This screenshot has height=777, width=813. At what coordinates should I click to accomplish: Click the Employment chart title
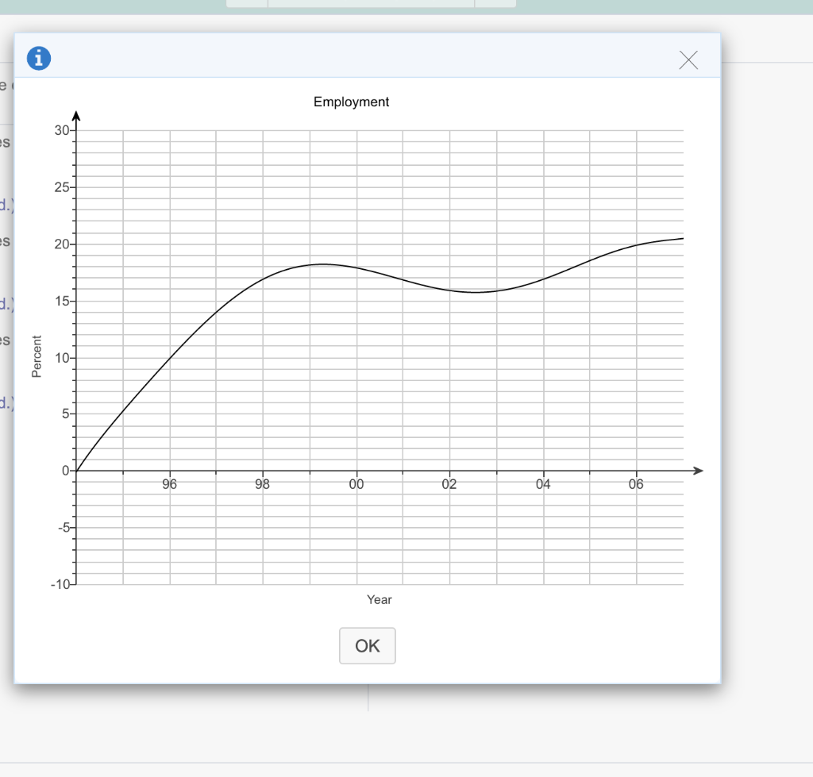click(351, 102)
